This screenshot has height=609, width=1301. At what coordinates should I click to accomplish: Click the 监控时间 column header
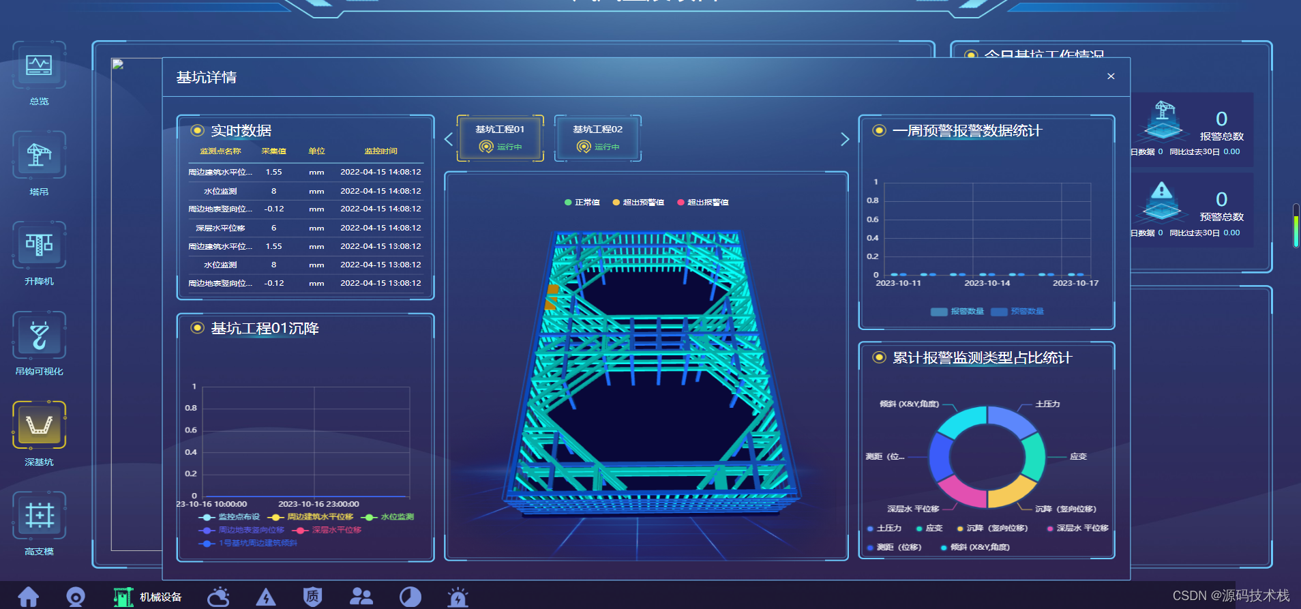[380, 151]
